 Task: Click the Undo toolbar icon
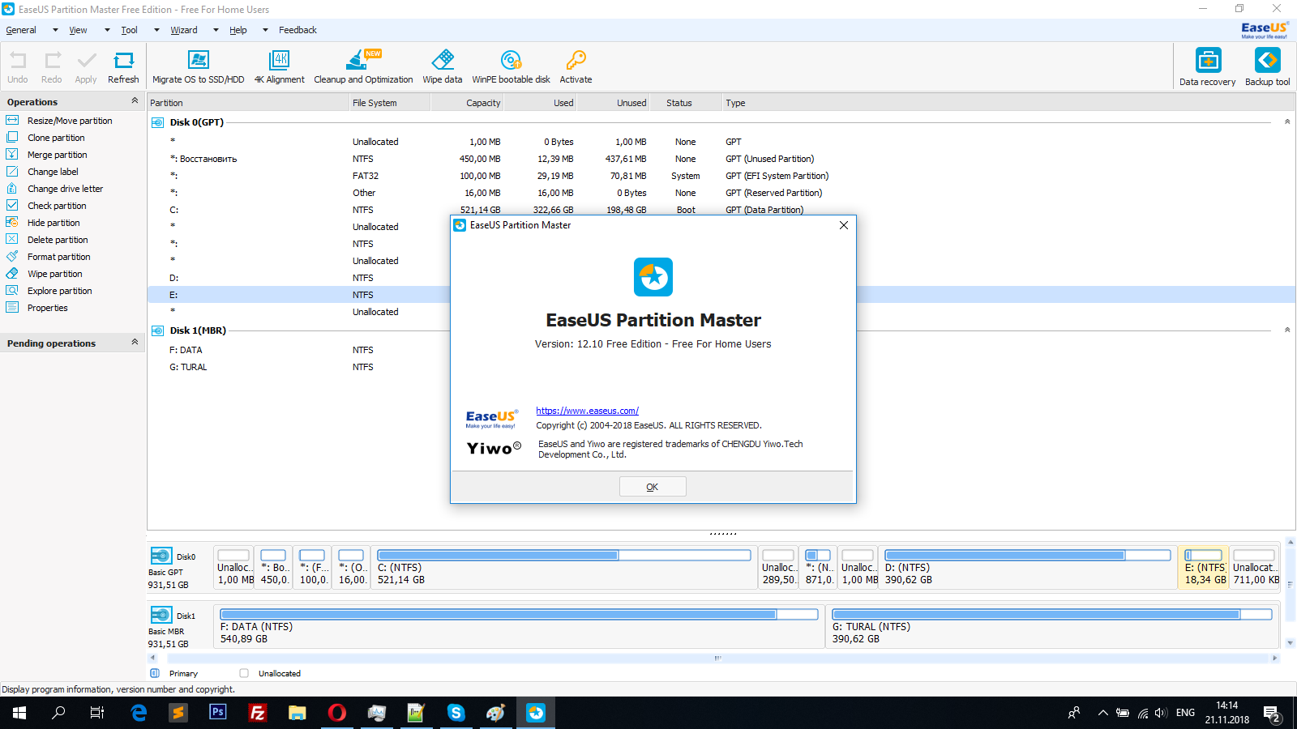click(18, 66)
